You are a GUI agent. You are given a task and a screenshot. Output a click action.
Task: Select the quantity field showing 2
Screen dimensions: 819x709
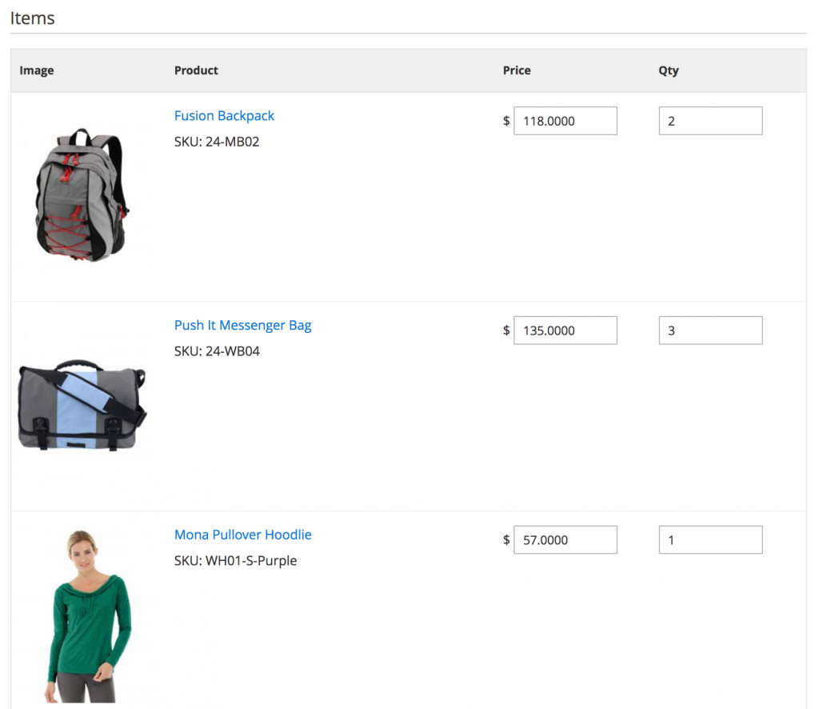710,120
